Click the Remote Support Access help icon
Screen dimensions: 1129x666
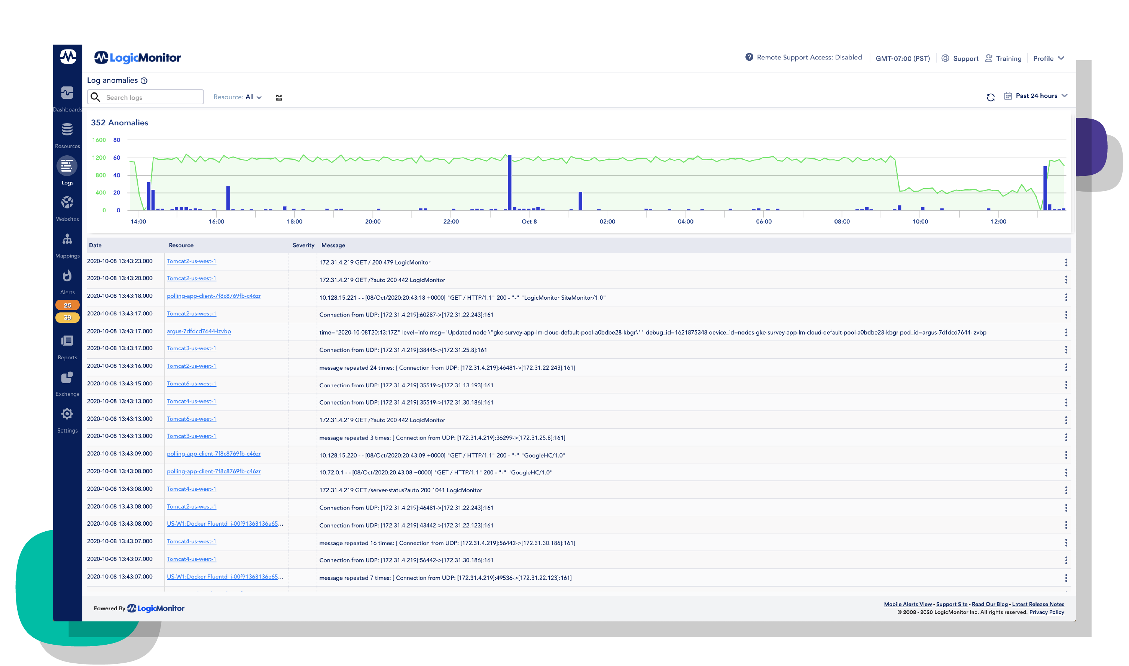pos(750,58)
